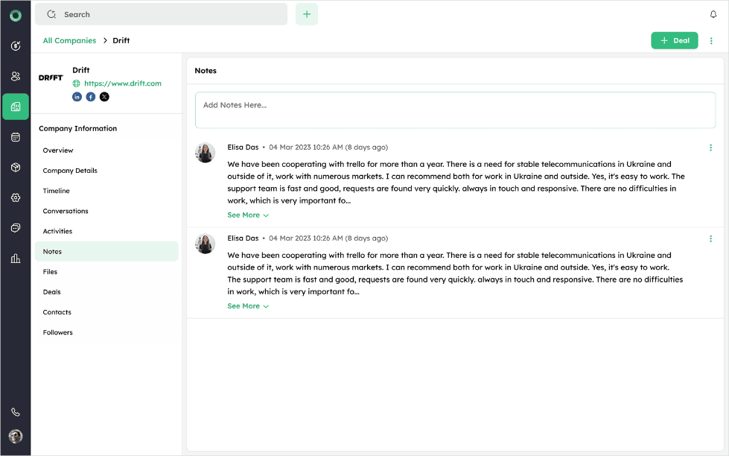Viewport: 729px width, 456px height.
Task: Switch to the Timeline section
Action: [57, 191]
